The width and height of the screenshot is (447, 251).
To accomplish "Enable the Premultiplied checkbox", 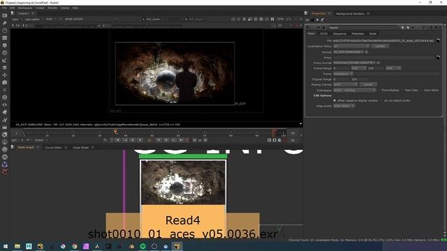I will coord(379,90).
